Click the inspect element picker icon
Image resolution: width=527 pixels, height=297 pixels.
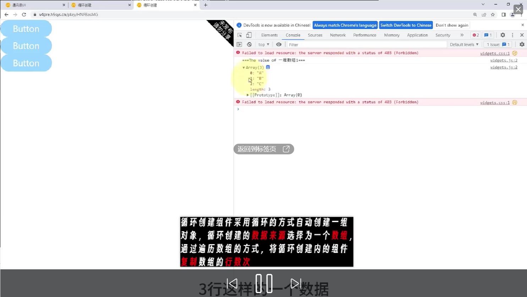[x=240, y=35]
